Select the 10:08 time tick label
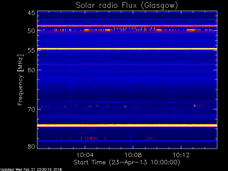This screenshot has width=228, height=171. (x=133, y=155)
